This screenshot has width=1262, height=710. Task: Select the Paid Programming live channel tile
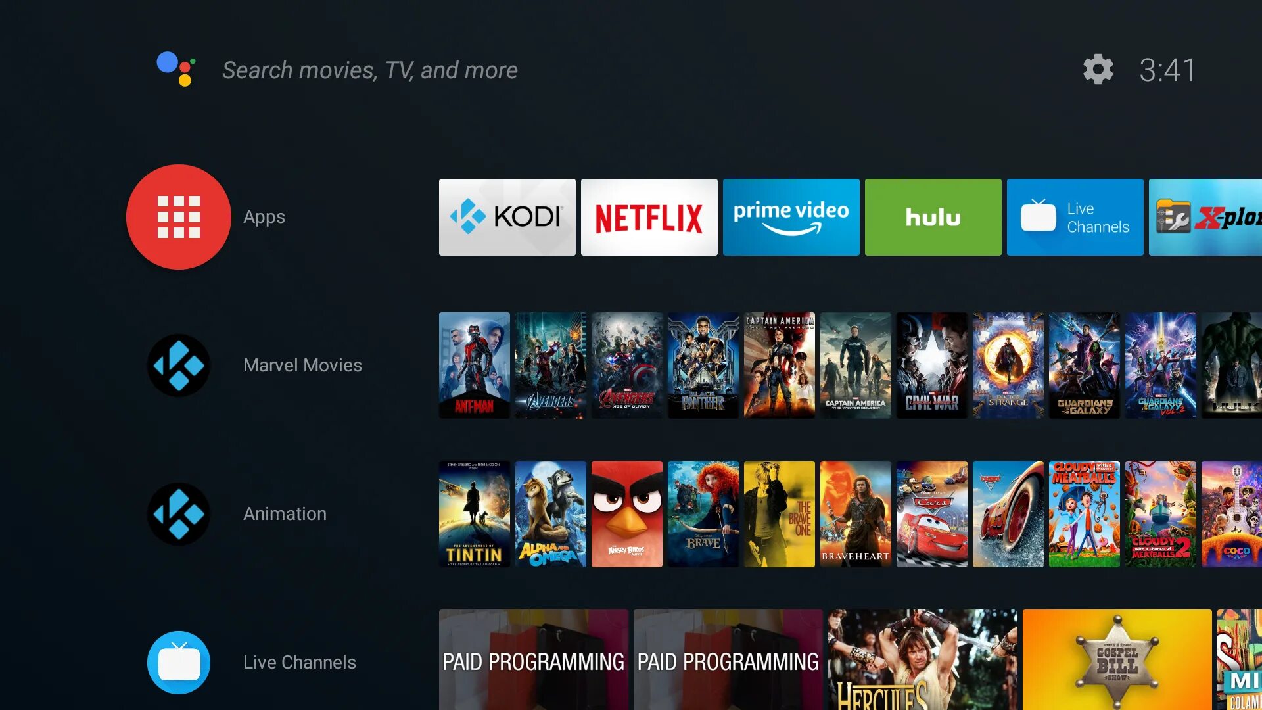534,661
